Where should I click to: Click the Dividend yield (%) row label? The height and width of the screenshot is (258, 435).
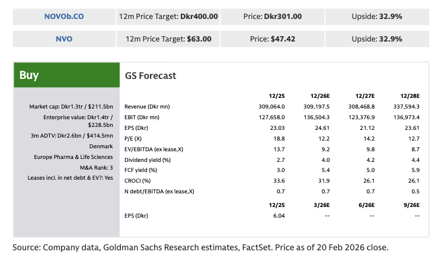coord(148,160)
